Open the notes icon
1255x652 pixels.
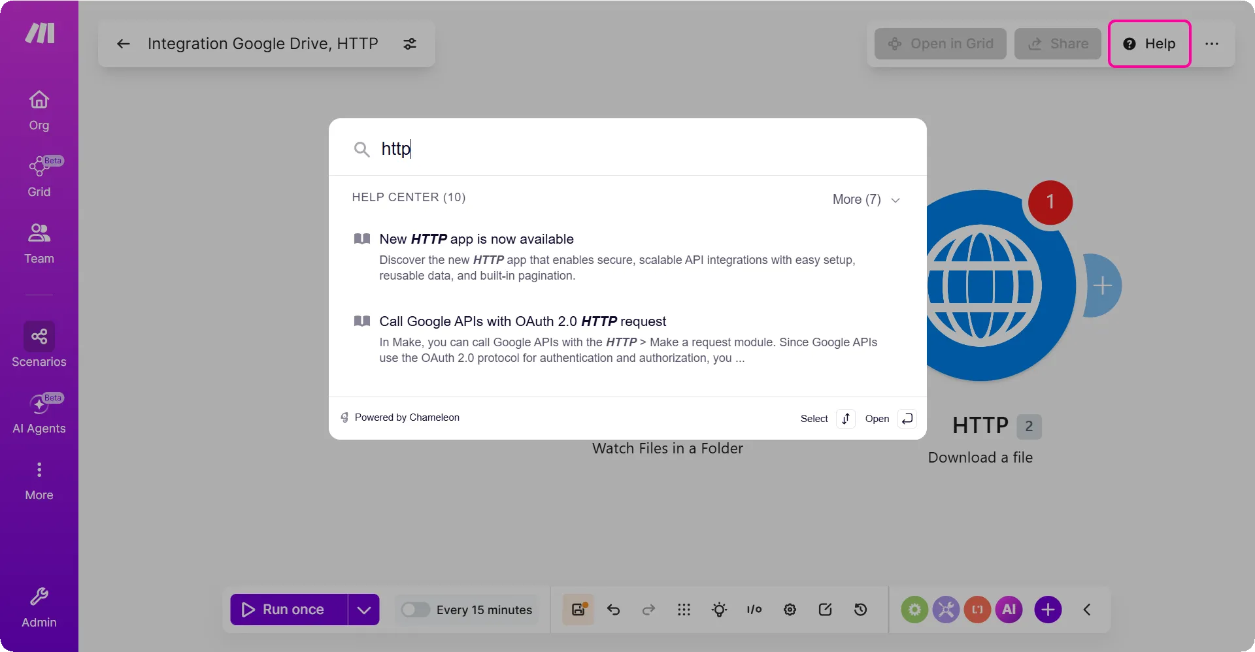click(825, 610)
